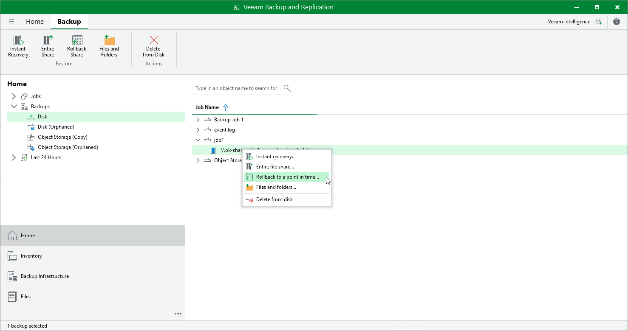Expand the Last 24 Hours node
This screenshot has height=331, width=628.
[14, 157]
